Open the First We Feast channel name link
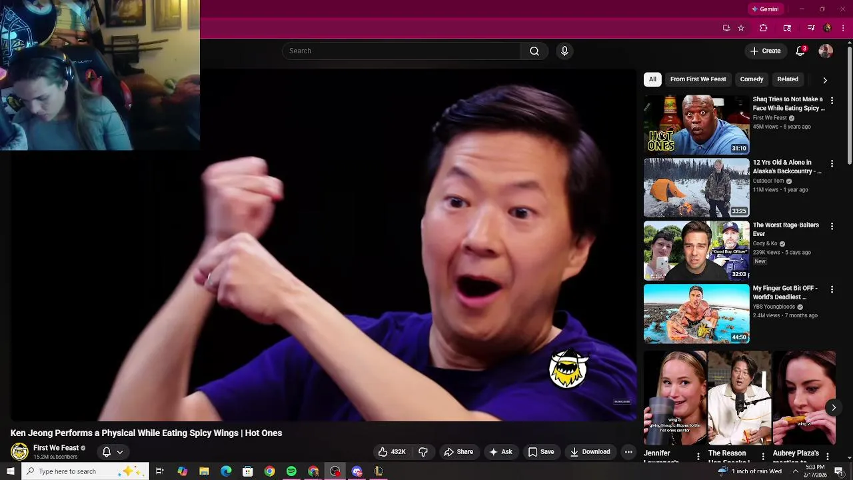 [56, 448]
